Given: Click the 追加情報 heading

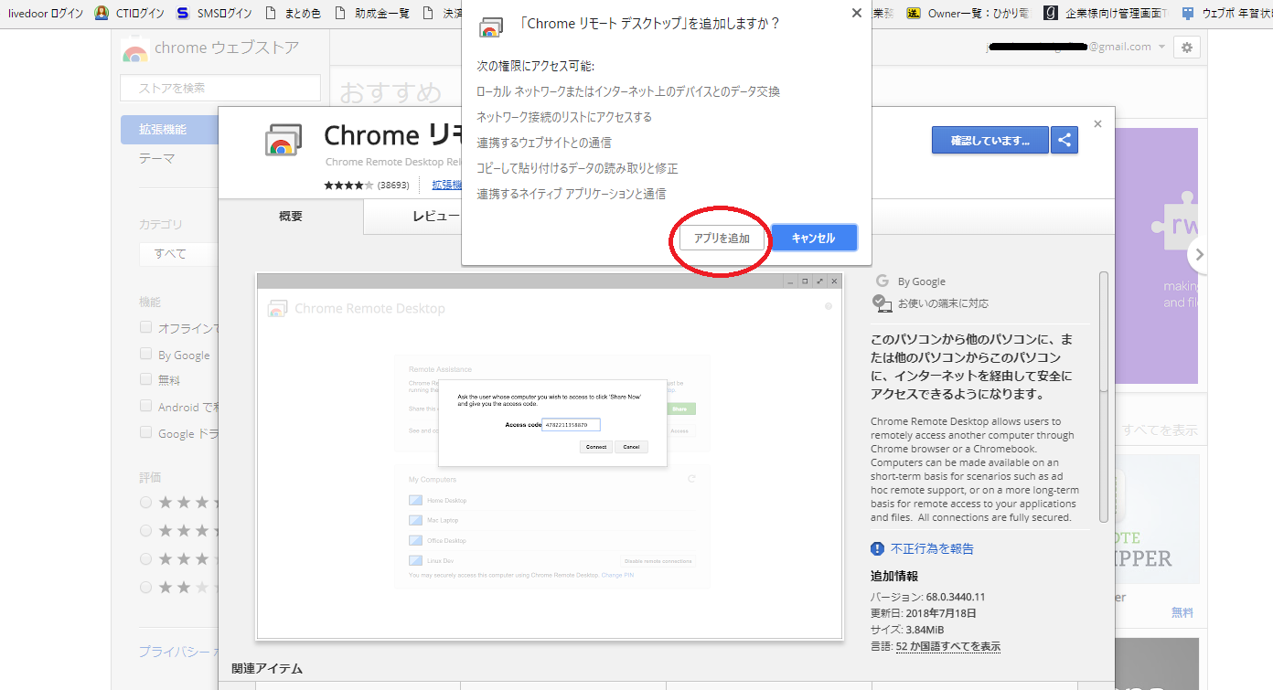Looking at the screenshot, I should [894, 577].
